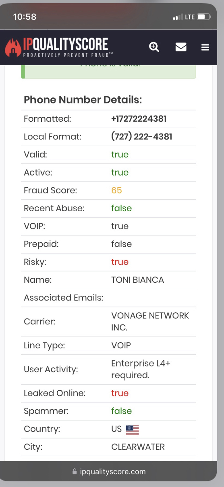
Task: Tap the green phone valid banner
Action: (108, 72)
